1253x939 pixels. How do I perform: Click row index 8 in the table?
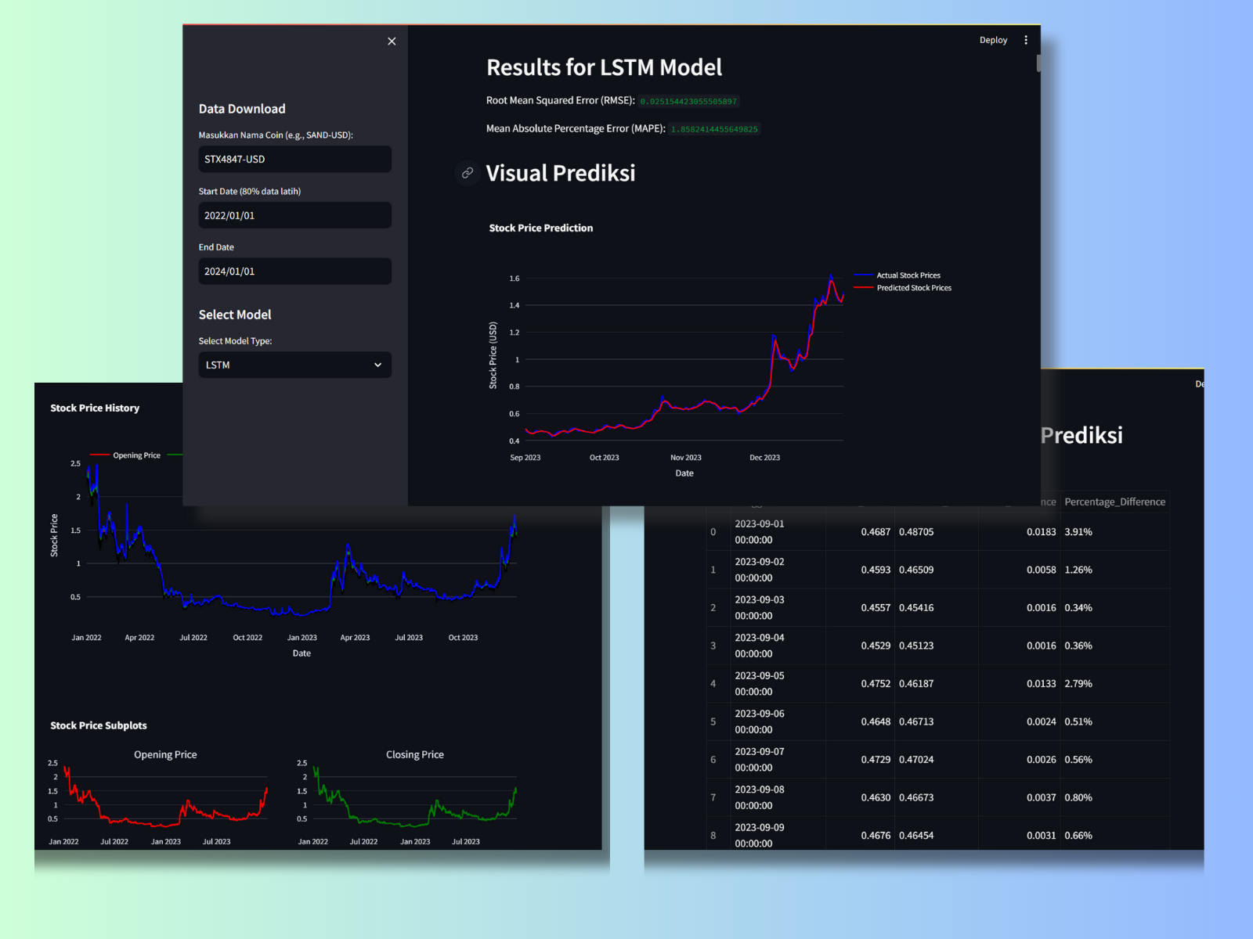[x=713, y=836]
